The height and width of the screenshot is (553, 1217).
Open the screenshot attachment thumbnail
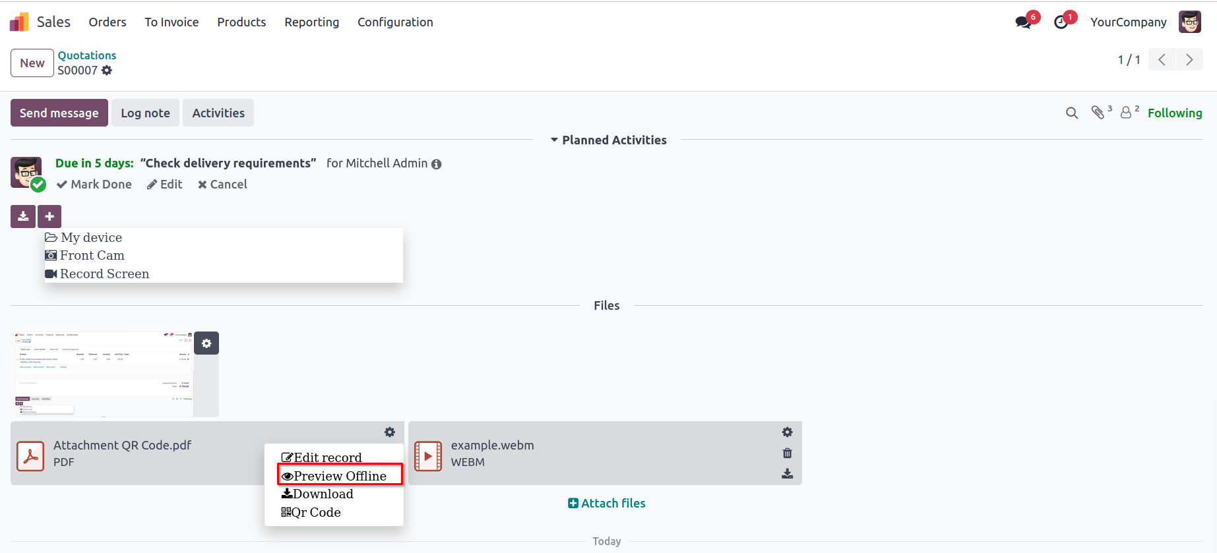[x=104, y=374]
